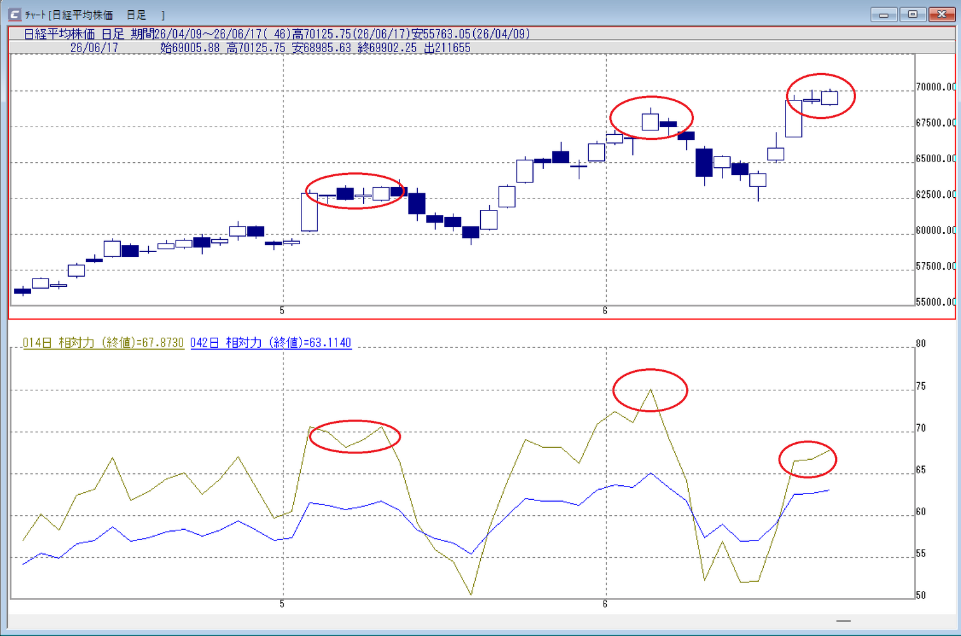Screen dimensions: 961x636
Task: Click the 55000.00 price axis label
Action: (936, 301)
